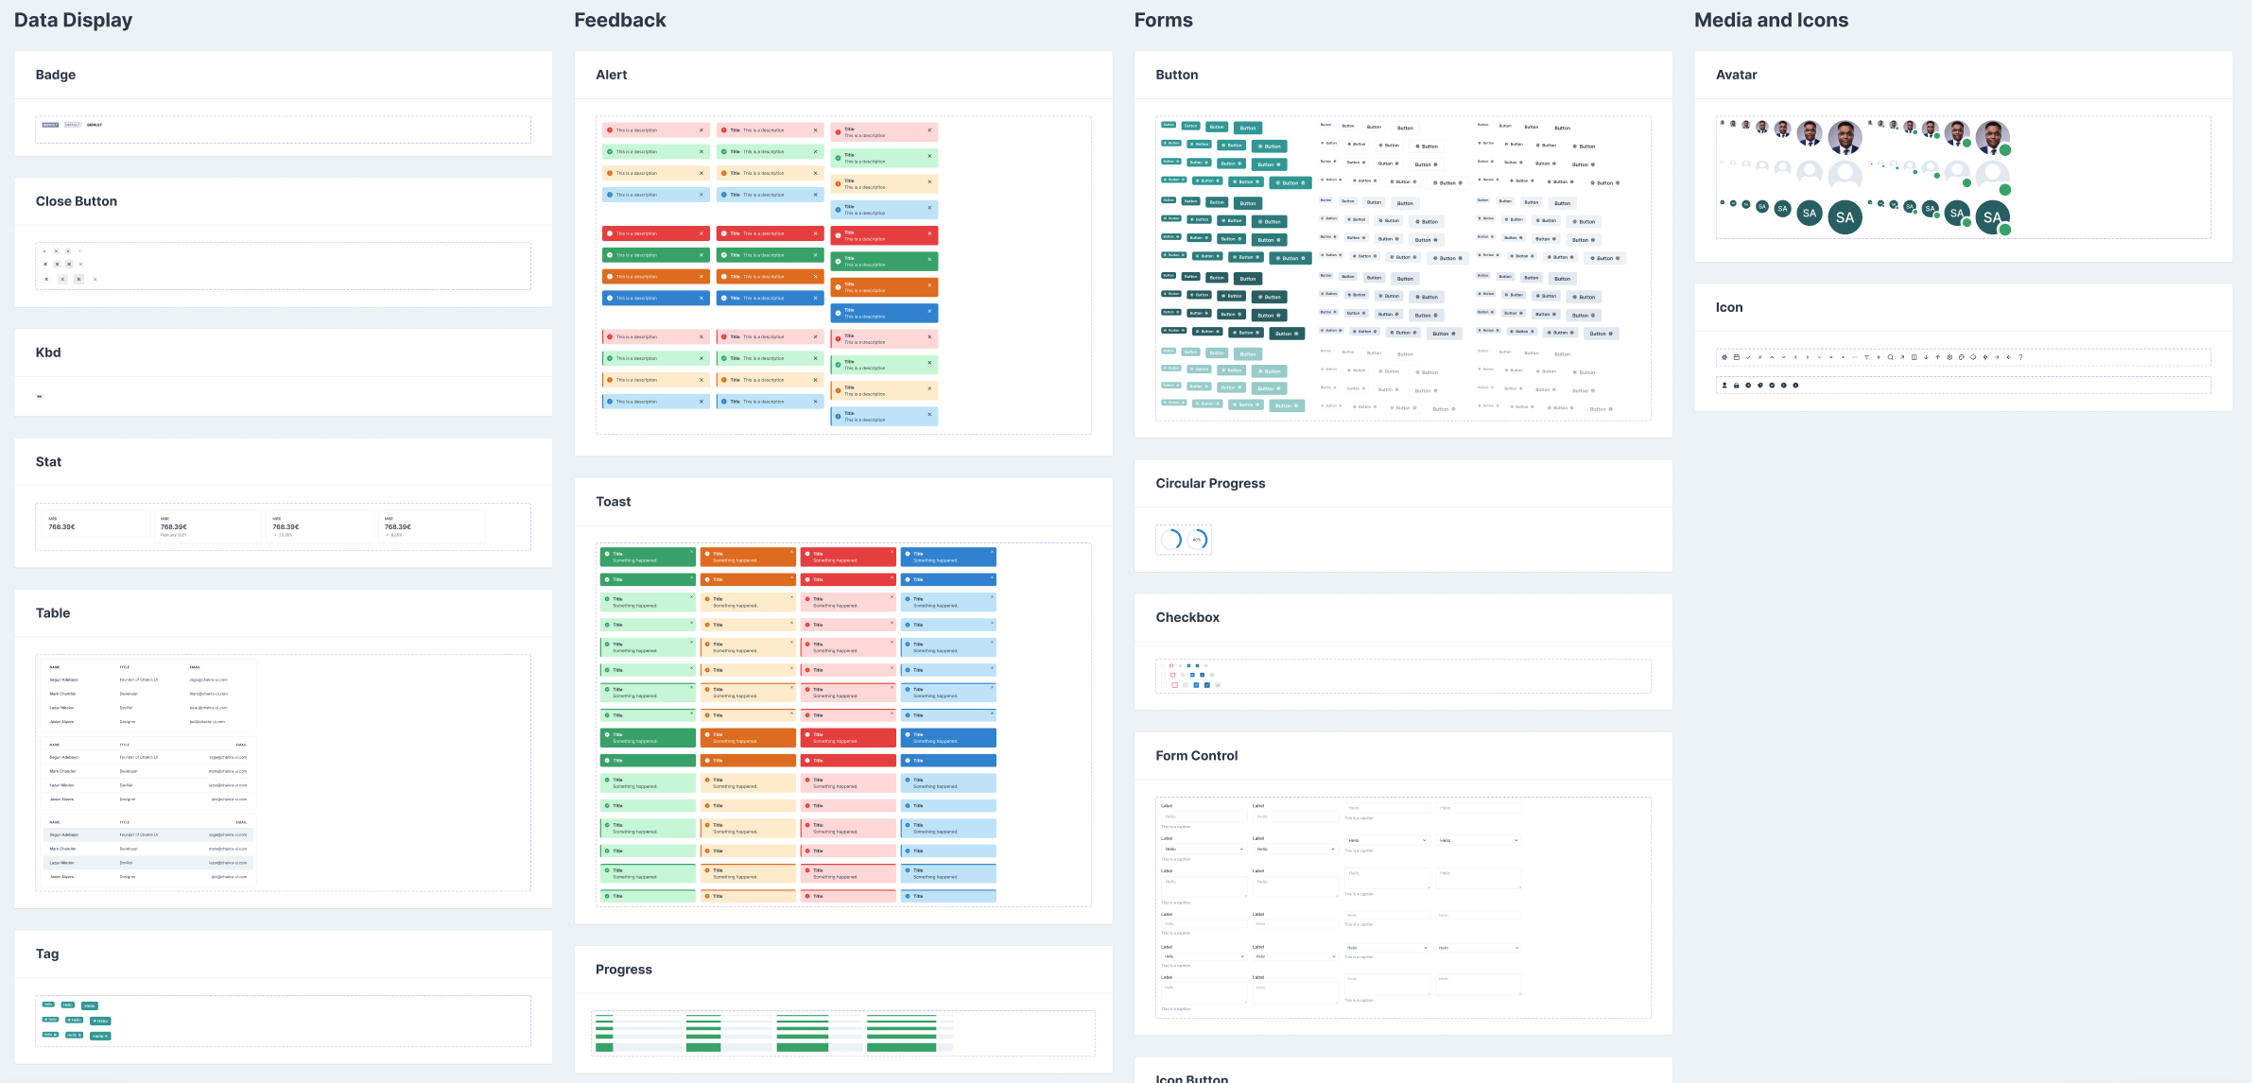Screen dimensions: 2252x1083
Task: Click the question mark icon in Icon row
Action: coord(2020,357)
